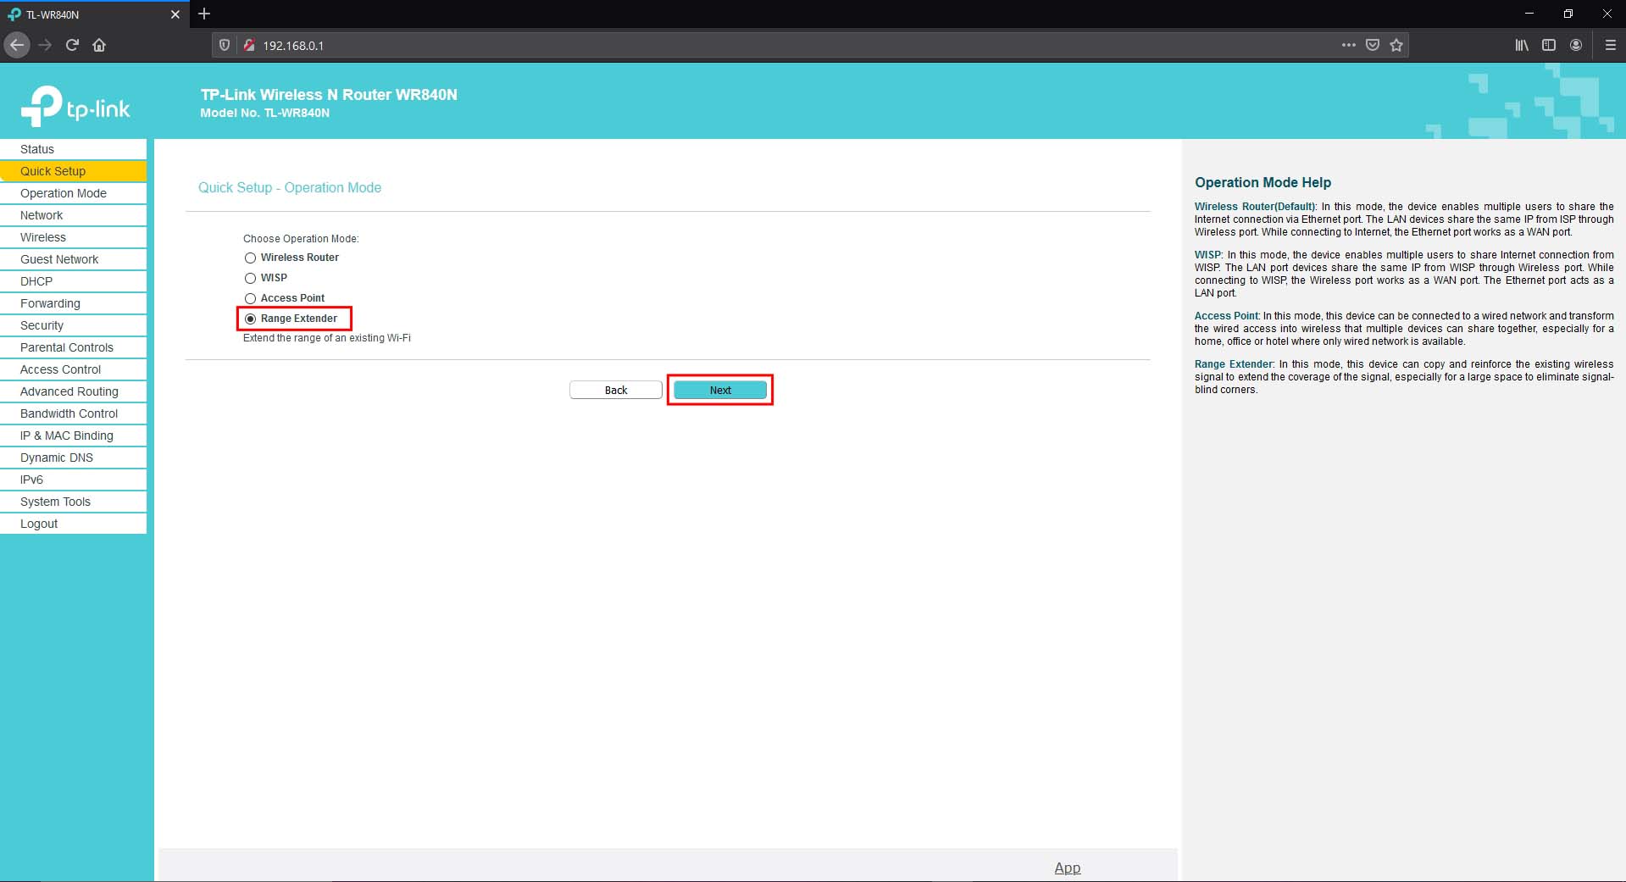Viewport: 1626px width, 882px height.
Task: Click the browser back arrow
Action: coord(17,45)
